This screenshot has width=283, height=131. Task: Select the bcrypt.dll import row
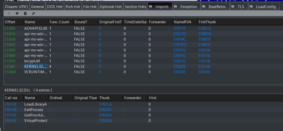pos(141,61)
